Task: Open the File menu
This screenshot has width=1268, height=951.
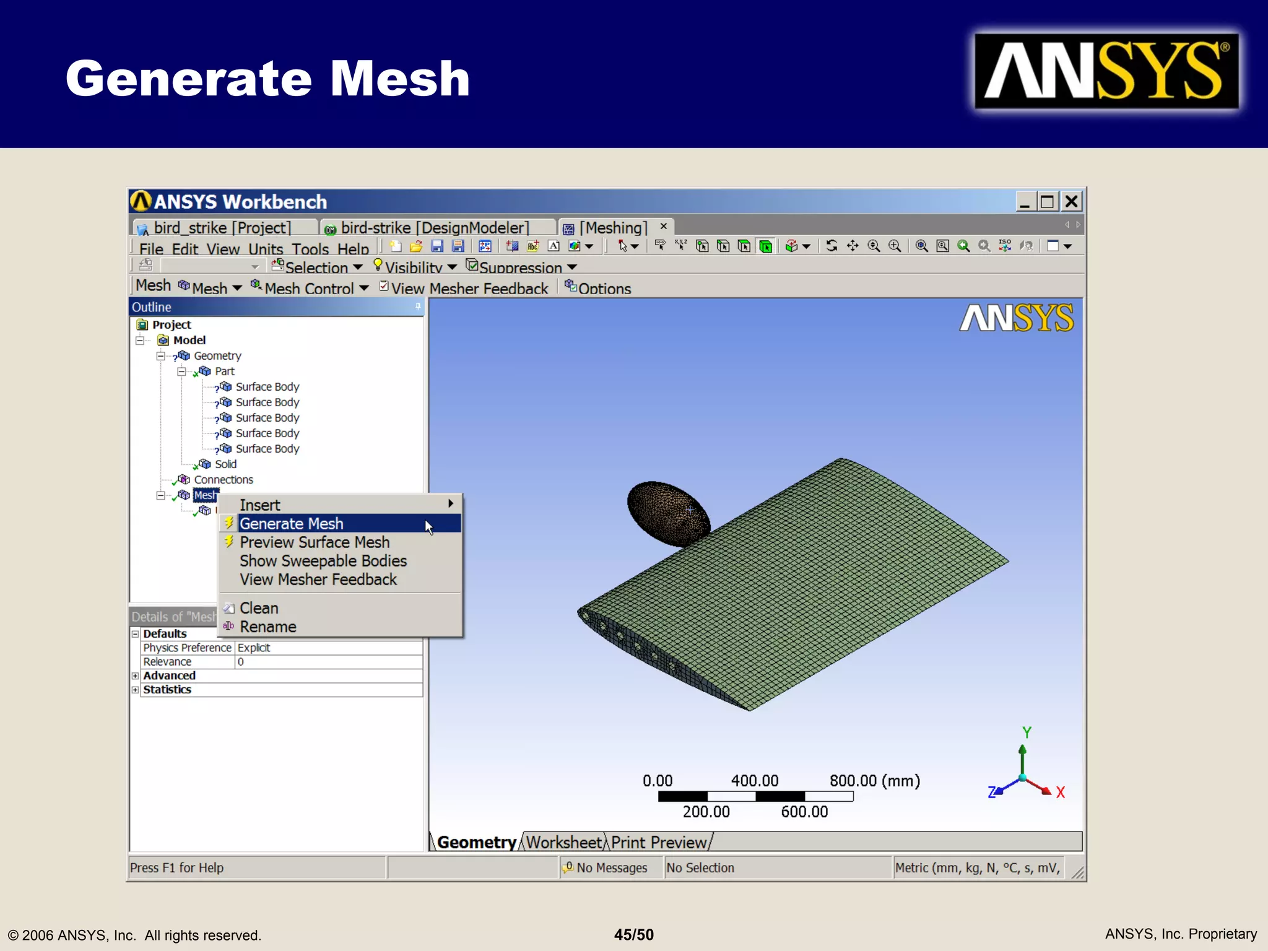Action: click(x=151, y=249)
